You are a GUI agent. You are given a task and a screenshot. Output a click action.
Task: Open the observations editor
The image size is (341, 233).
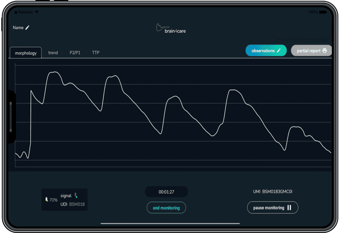[x=266, y=51]
